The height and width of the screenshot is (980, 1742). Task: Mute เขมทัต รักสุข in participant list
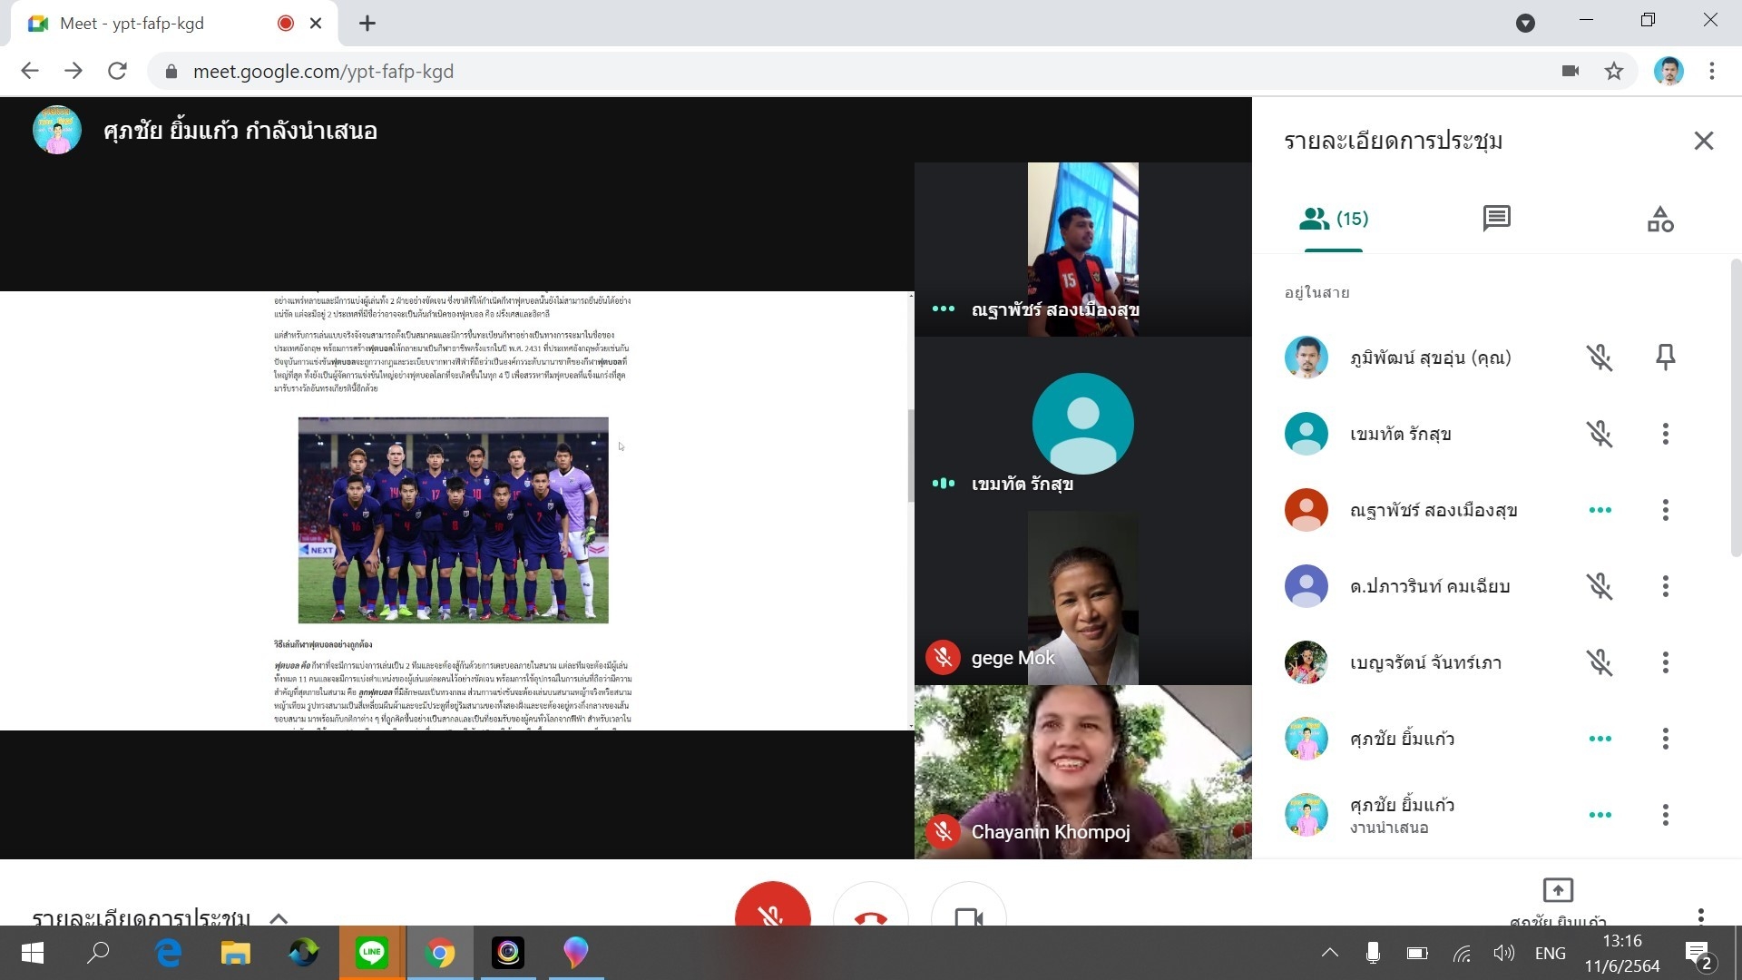tap(1600, 434)
